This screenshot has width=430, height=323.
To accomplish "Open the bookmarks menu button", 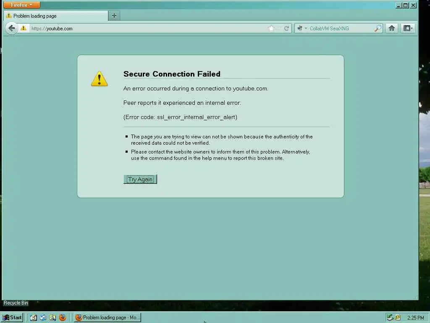I will tap(408, 28).
